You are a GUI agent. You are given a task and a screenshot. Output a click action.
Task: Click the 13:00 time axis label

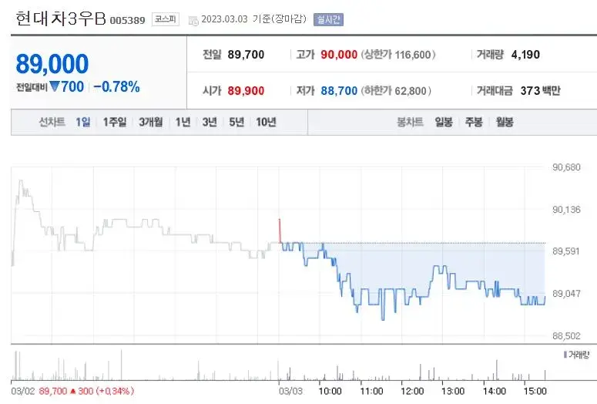pos(453,391)
